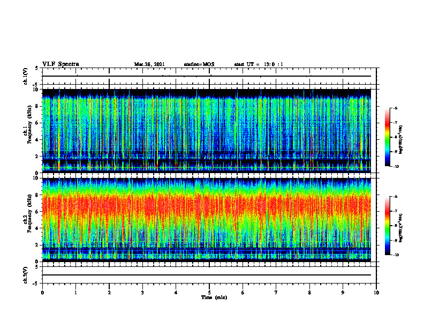
Task: Click the red band in the ch.2 spectrogram
Action: tap(207, 206)
